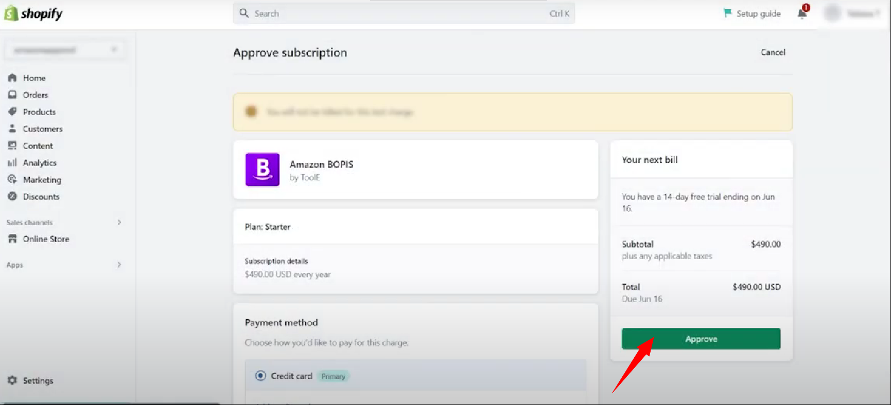This screenshot has width=891, height=405.
Task: Select the Credit card radio button
Action: pos(260,376)
